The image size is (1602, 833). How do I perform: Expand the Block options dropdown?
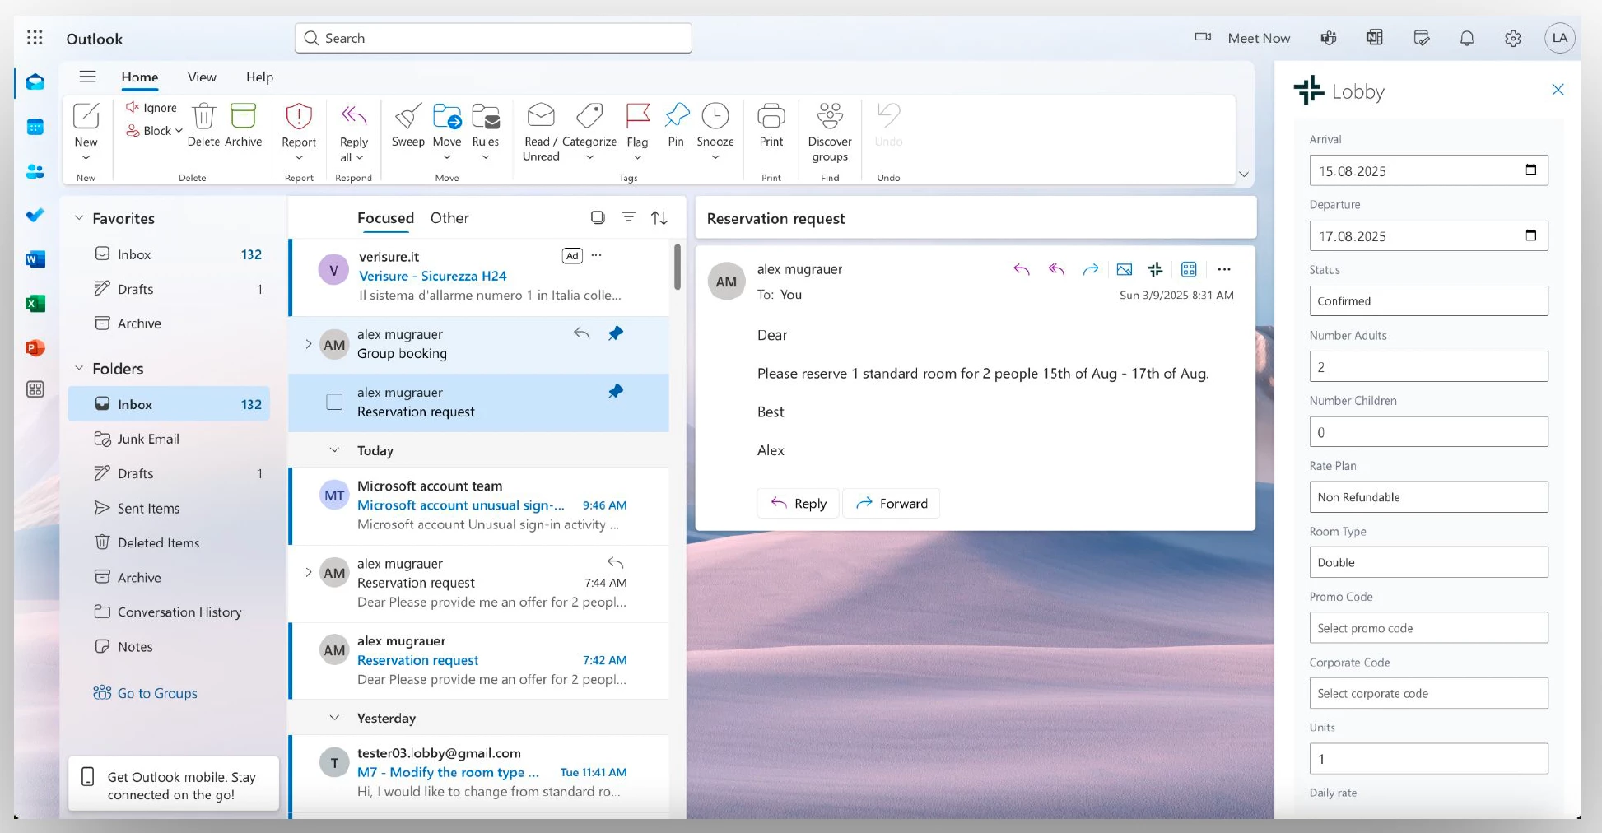179,130
